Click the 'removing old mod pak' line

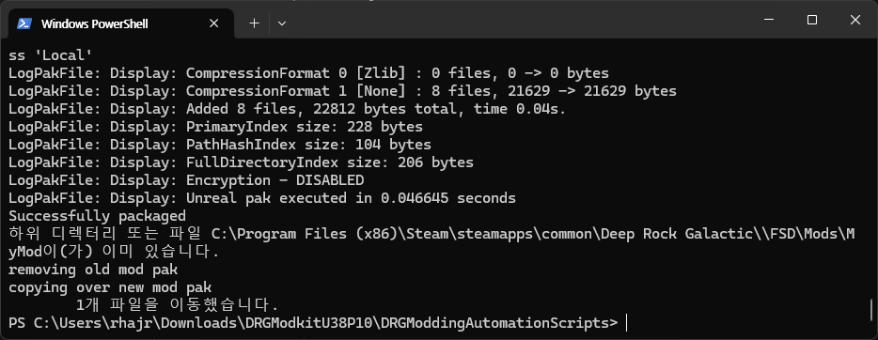(x=93, y=270)
